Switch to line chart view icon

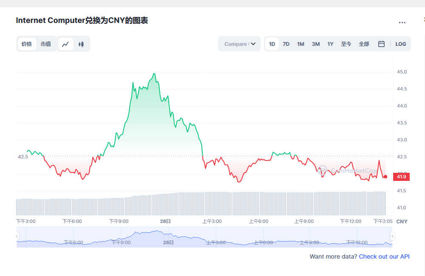pos(65,44)
